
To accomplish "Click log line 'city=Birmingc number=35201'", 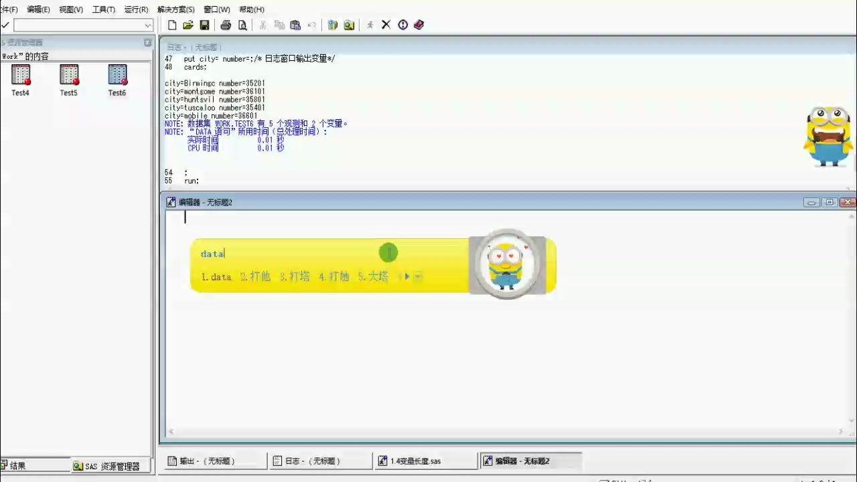I will click(215, 84).
